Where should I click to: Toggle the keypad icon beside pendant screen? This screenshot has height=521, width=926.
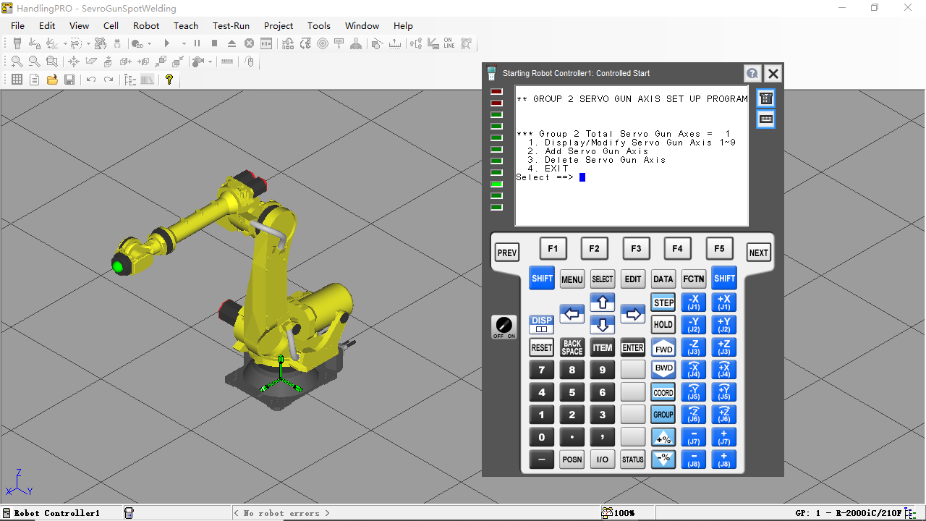point(766,98)
